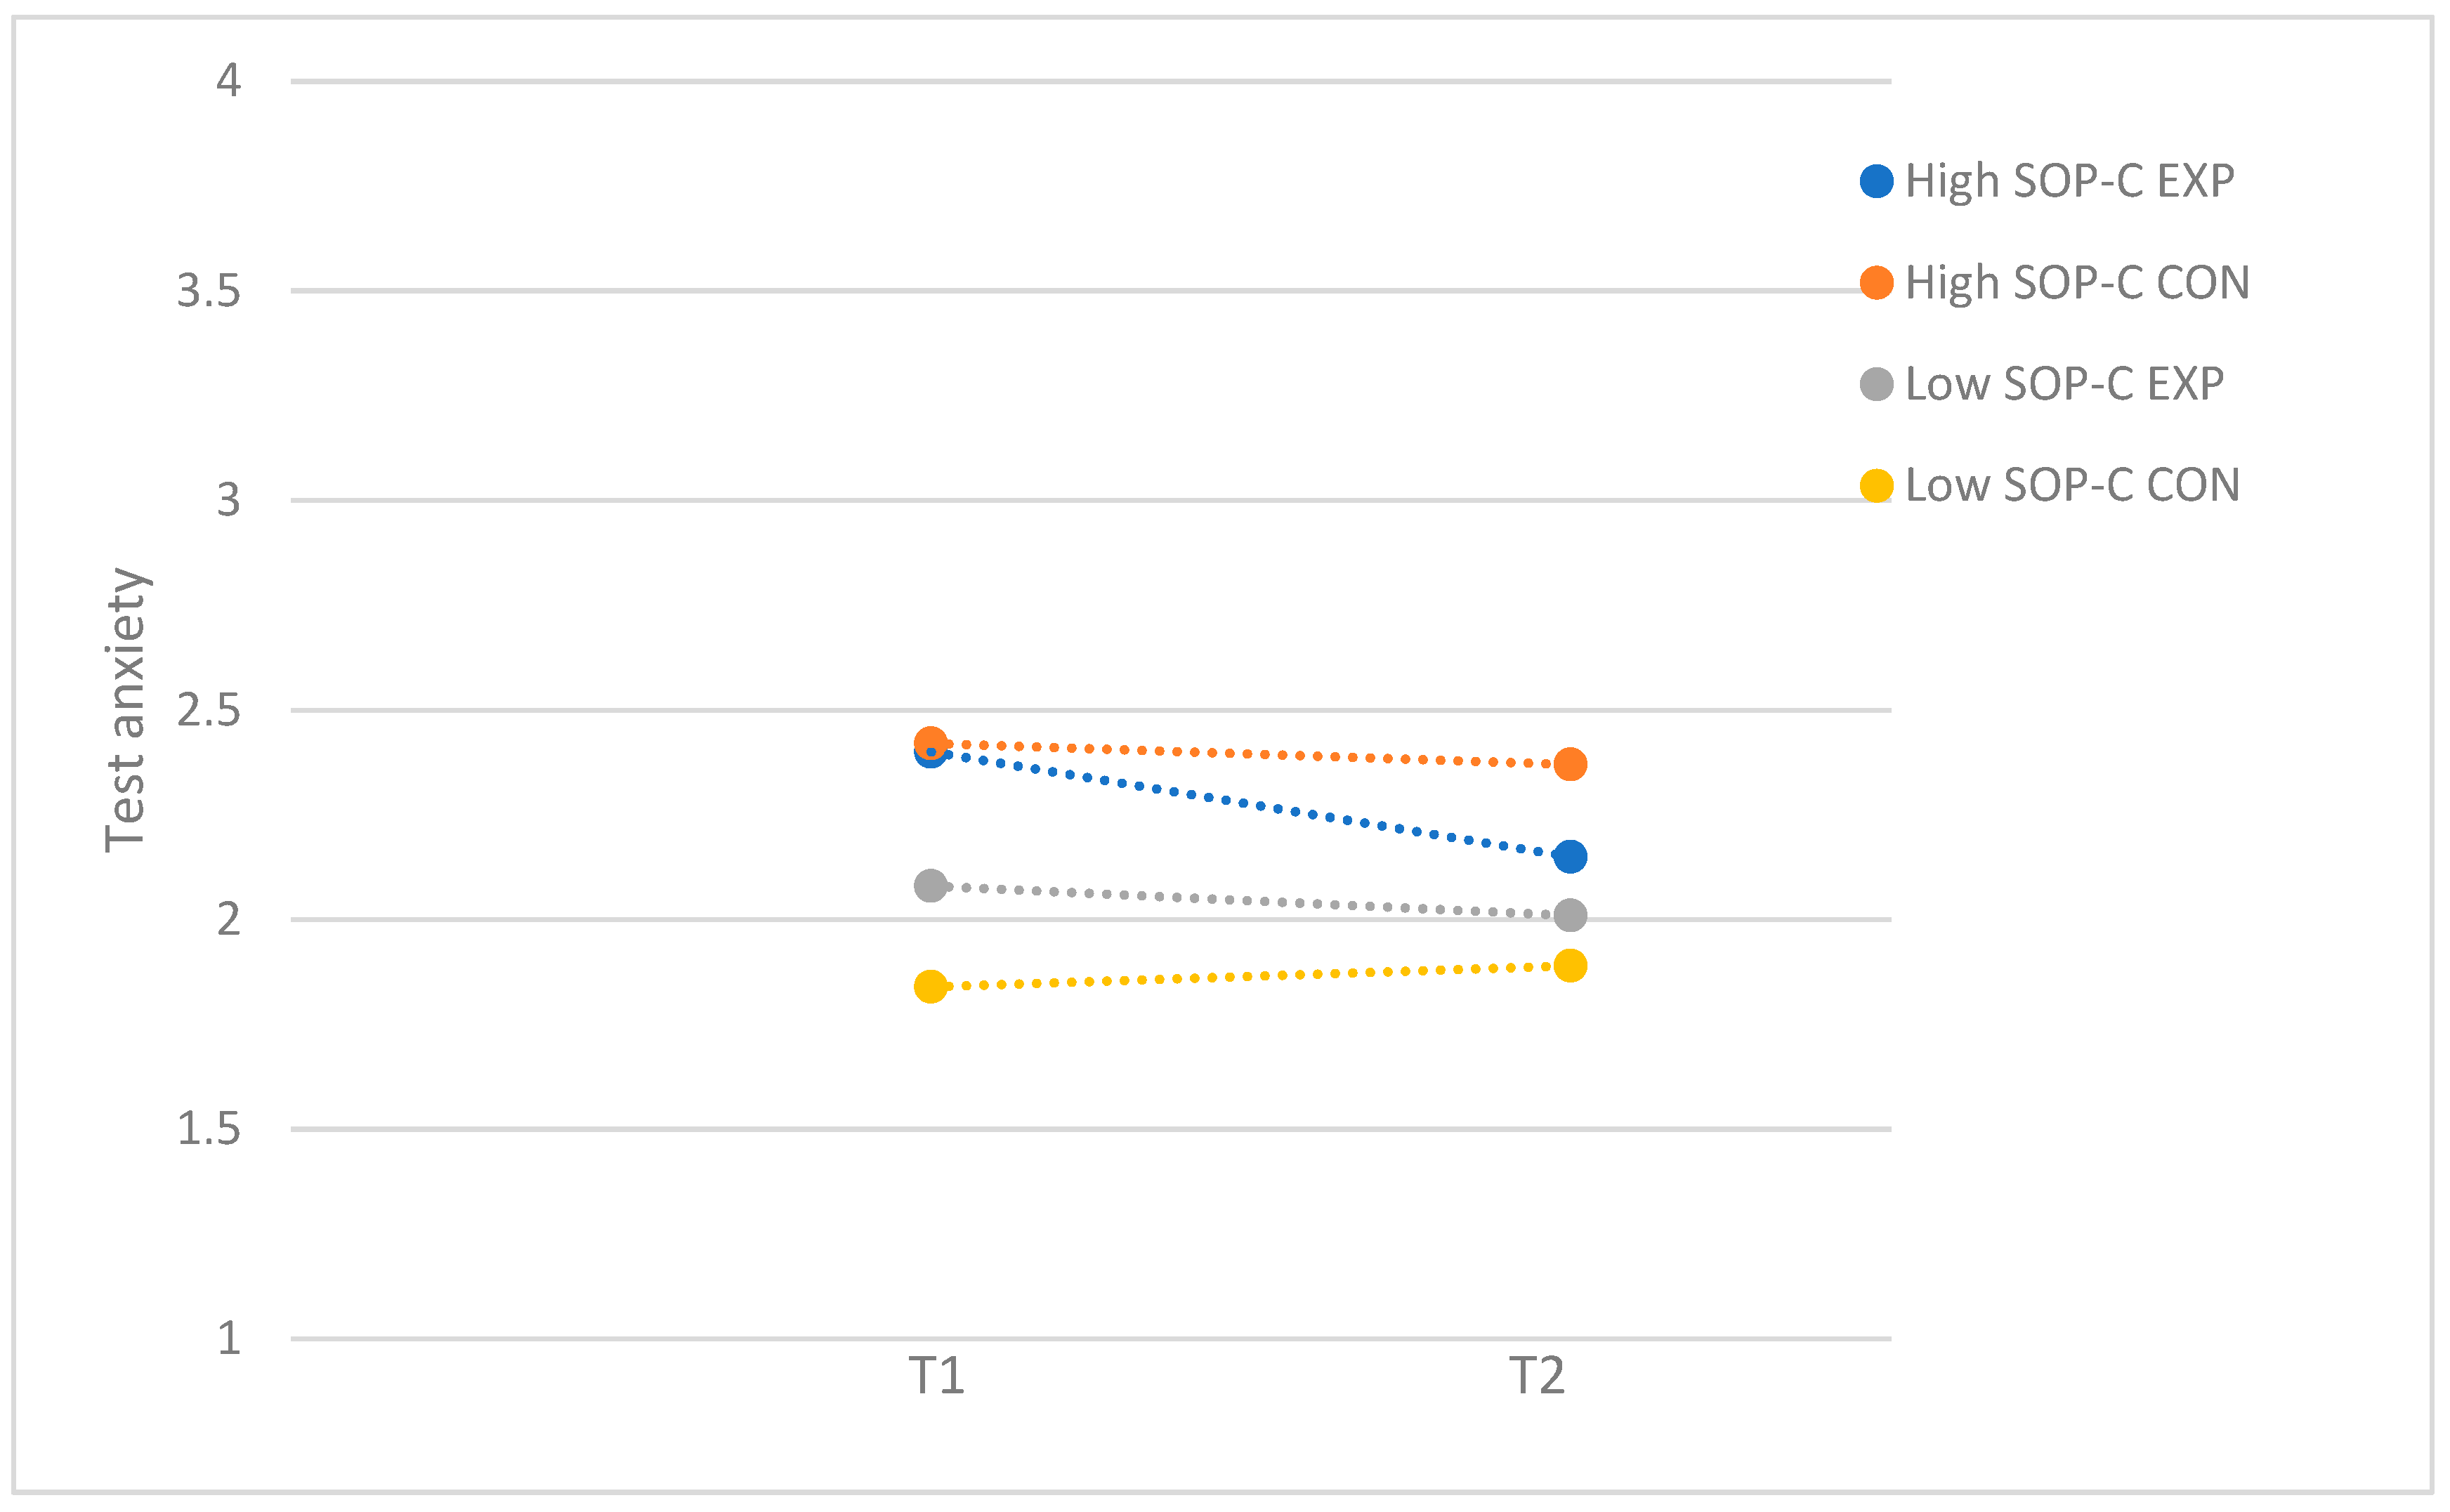Image resolution: width=2450 pixels, height=1512 pixels.
Task: Select the Test anxiety y-axis title
Action: 126,710
